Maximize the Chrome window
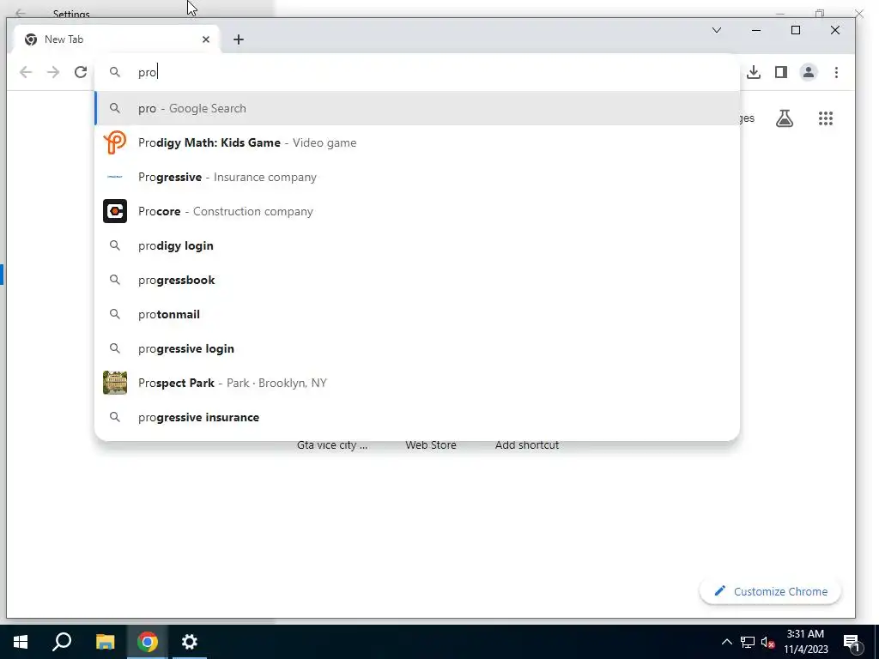 click(x=796, y=30)
